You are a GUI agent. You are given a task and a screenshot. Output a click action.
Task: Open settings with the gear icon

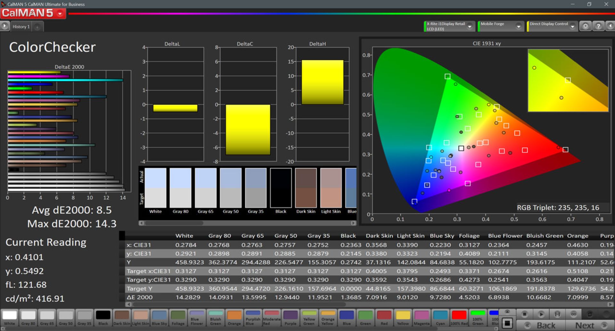tap(585, 26)
